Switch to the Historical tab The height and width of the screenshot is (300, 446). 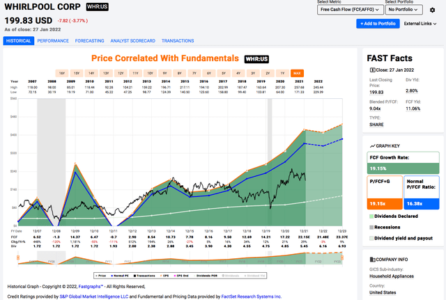pos(19,40)
